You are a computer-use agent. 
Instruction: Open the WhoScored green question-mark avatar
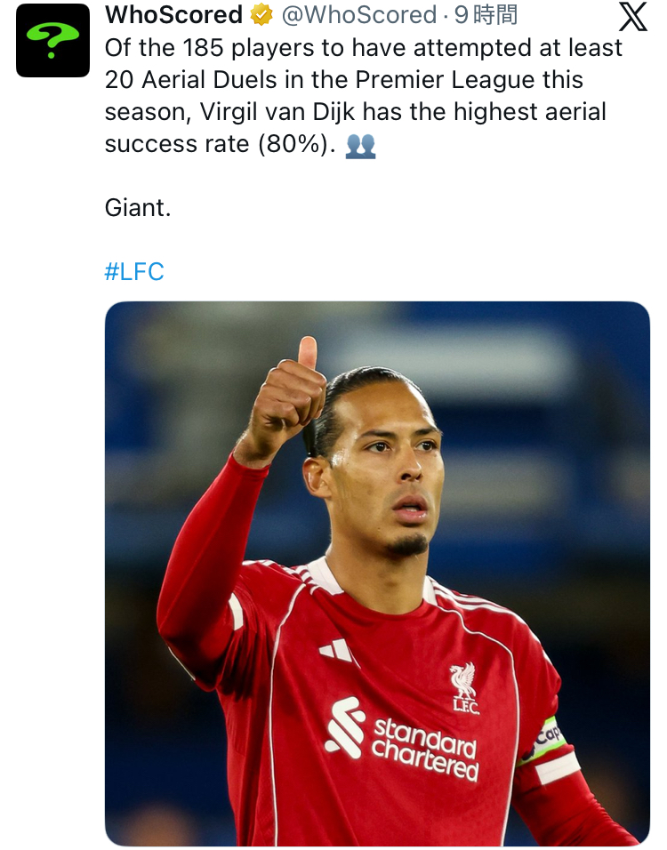point(53,40)
